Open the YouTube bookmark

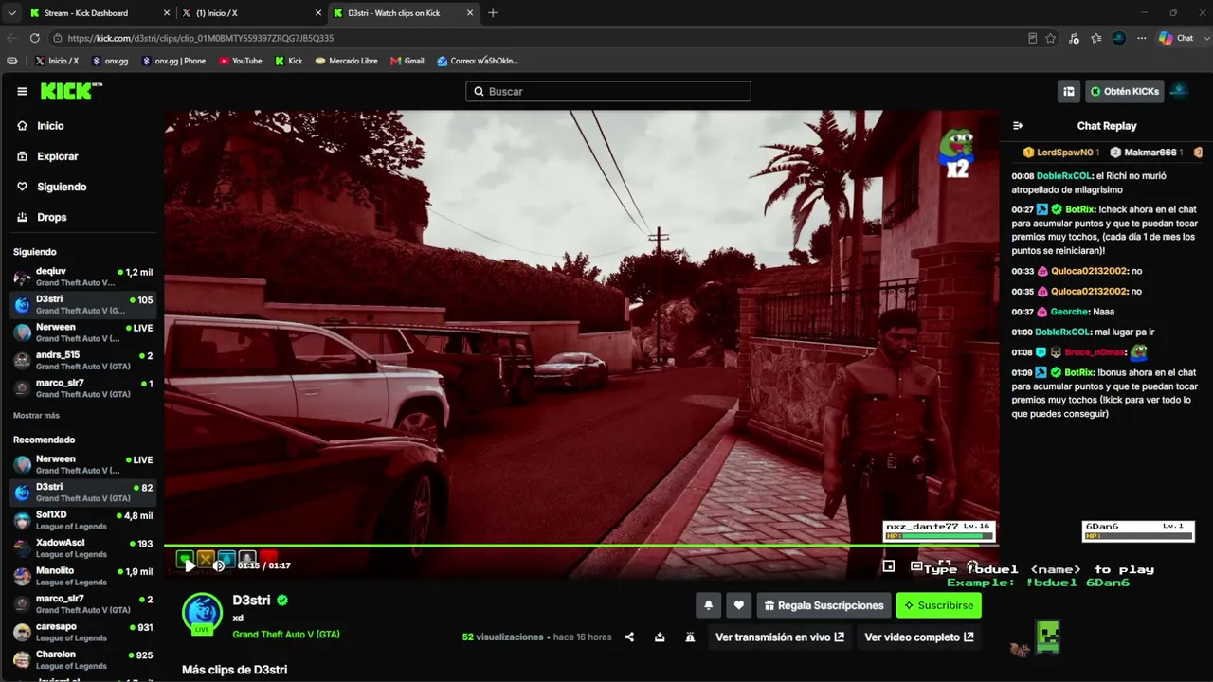[x=241, y=61]
